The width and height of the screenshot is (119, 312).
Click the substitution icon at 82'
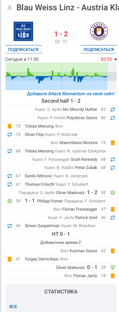(113, 110)
